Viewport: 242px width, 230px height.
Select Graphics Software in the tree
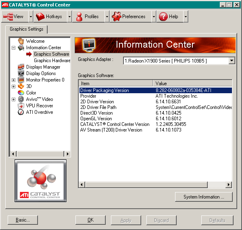[x=52, y=54]
